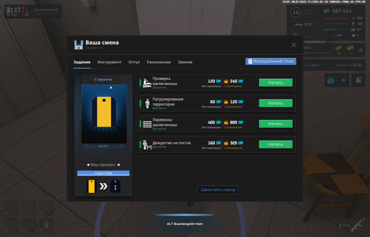Screen dimensions: 370x237
Task: Click the Старшина rank title
Action: [x=103, y=79]
